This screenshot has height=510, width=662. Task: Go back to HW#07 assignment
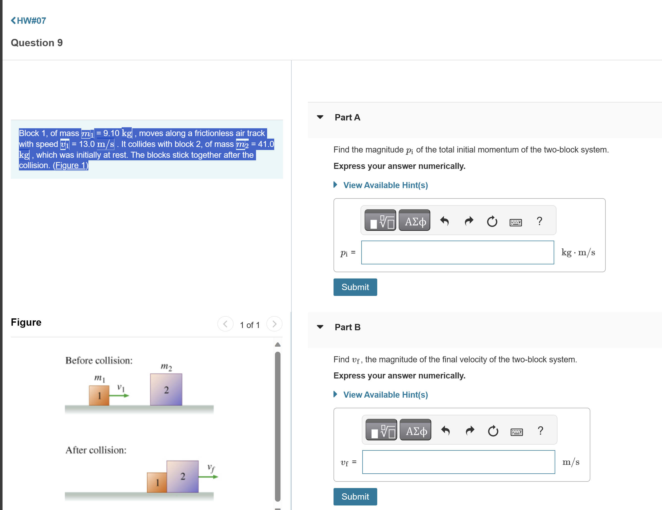29,21
